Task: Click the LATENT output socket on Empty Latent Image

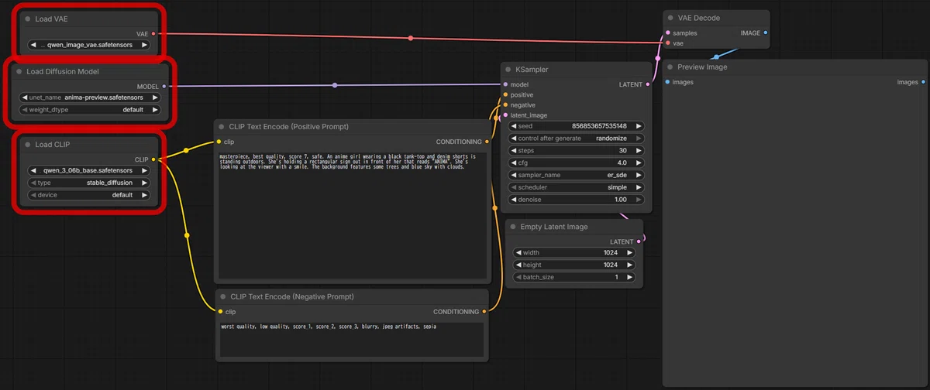Action: [639, 241]
